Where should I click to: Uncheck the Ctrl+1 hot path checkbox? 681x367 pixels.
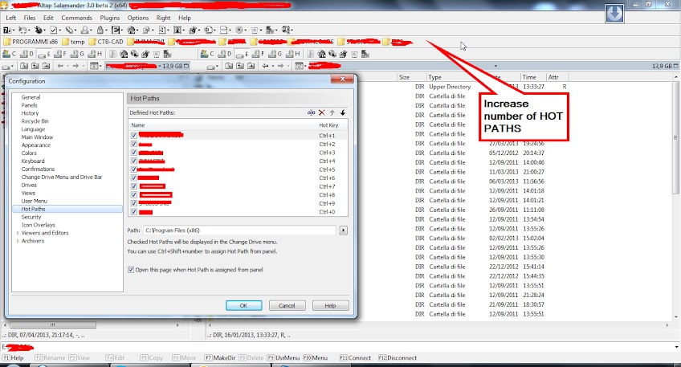click(x=134, y=136)
